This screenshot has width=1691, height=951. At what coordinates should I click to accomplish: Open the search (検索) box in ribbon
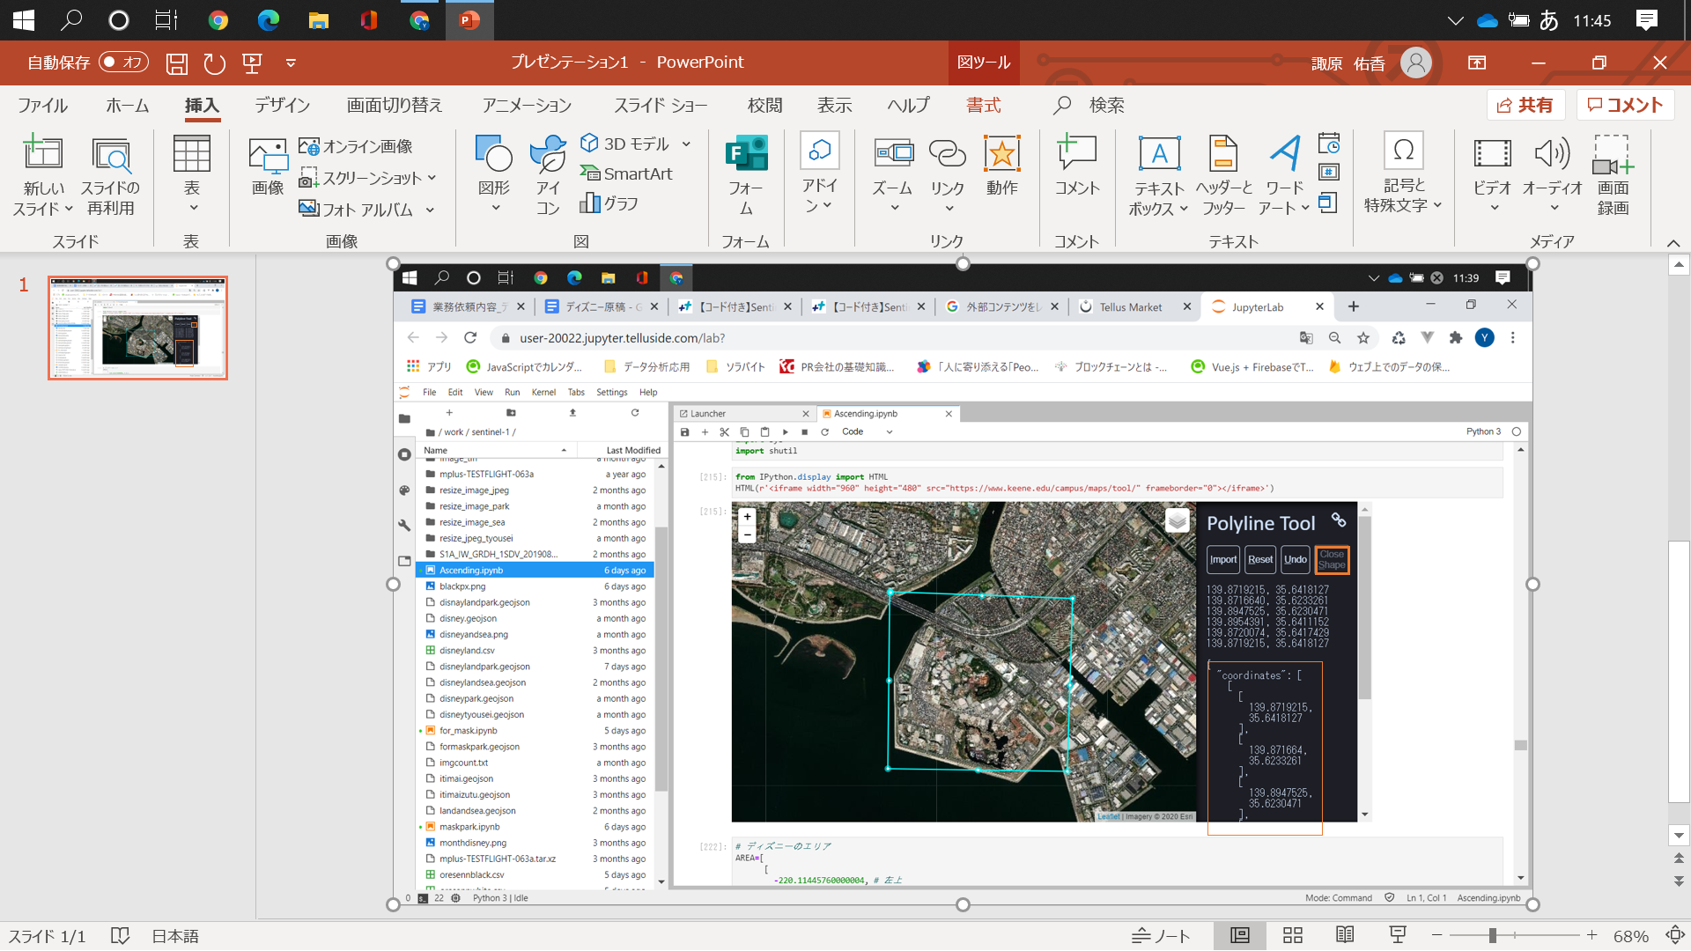tap(1090, 106)
